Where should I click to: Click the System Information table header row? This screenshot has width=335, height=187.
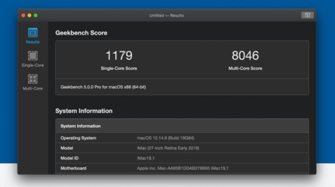click(x=182, y=126)
